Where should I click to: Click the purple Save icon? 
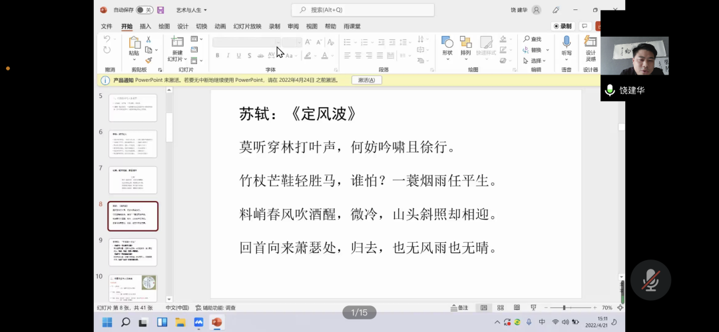[160, 10]
